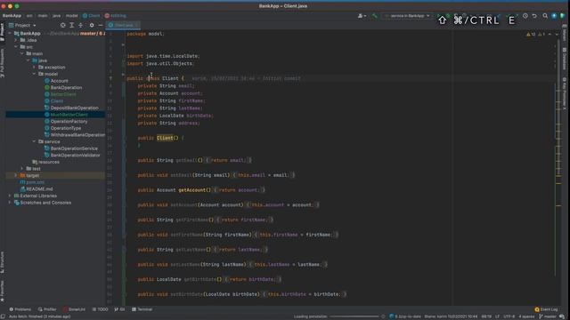
Task: Collapse the BankApp root node
Action: coord(10,33)
